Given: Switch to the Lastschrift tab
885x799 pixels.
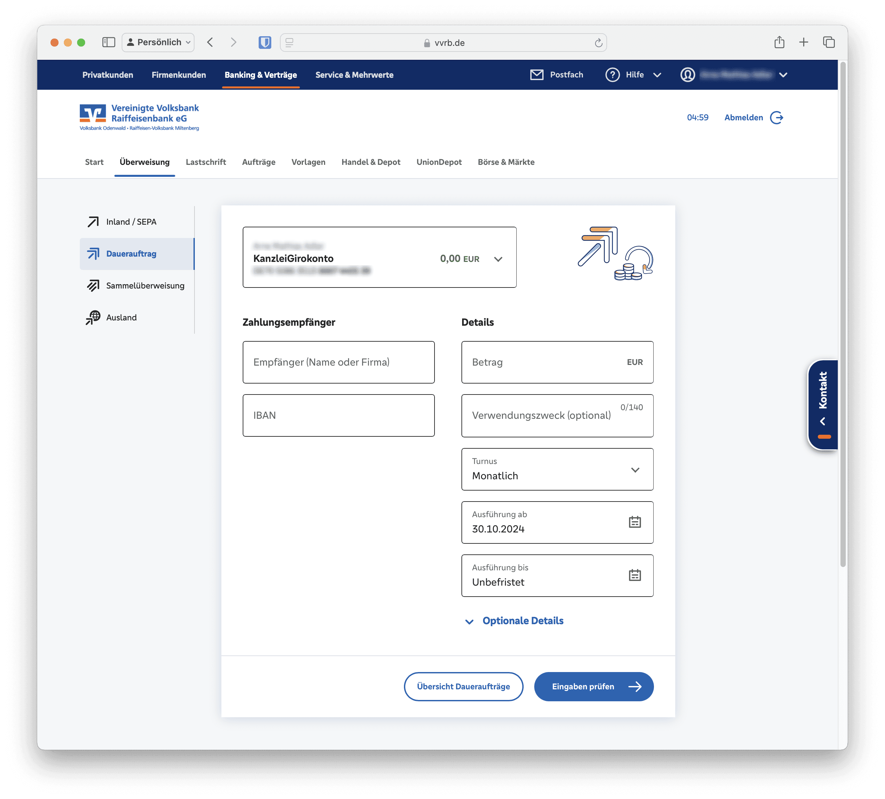Looking at the screenshot, I should point(205,162).
